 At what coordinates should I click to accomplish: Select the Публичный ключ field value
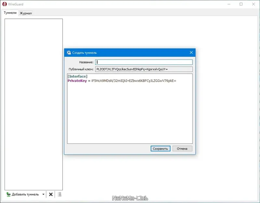pos(144,69)
